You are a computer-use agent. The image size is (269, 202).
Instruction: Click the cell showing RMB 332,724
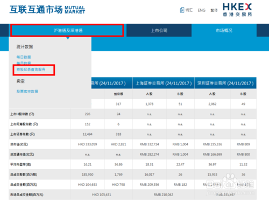click(150, 144)
